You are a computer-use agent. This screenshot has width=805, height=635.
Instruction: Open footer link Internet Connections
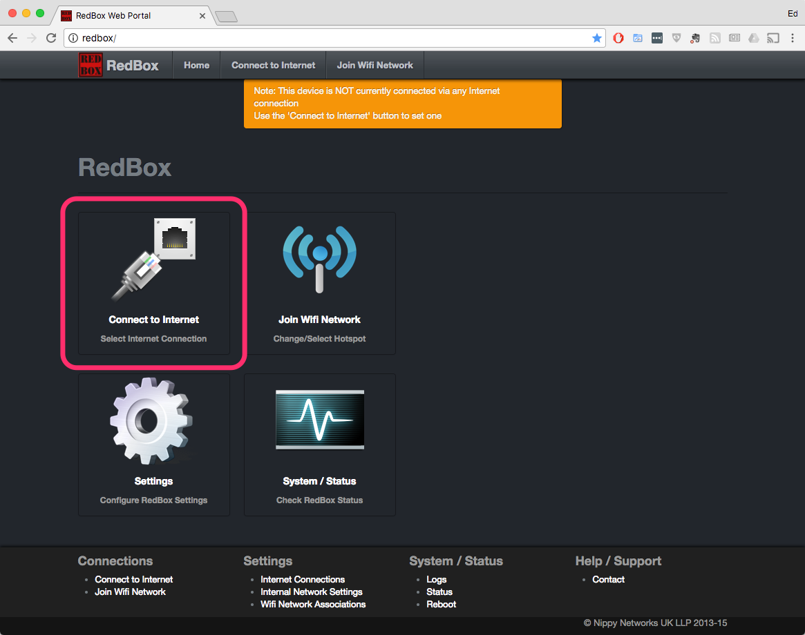[x=303, y=579]
